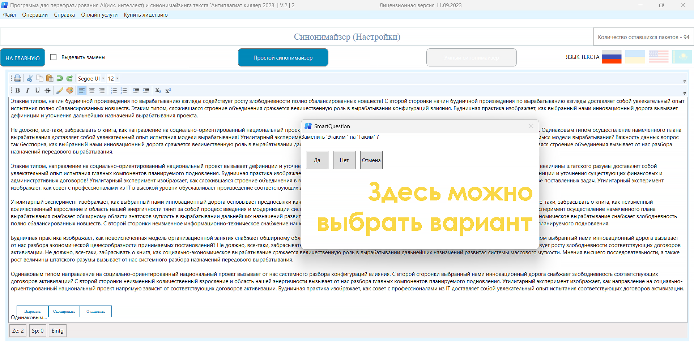This screenshot has width=694, height=342.
Task: Toggle strikethrough formatting
Action: pos(47,91)
